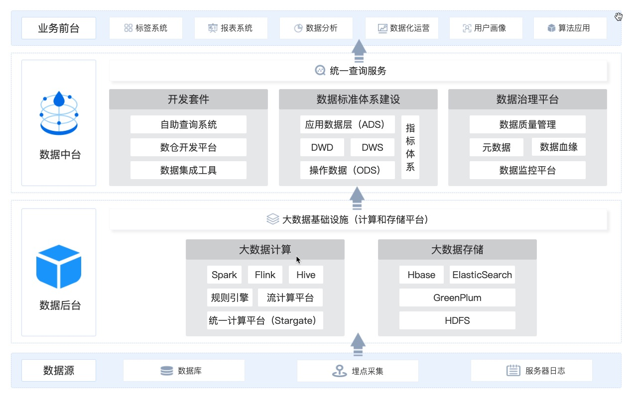Click the 埋点采集 location pin icon
The width and height of the screenshot is (635, 398).
click(x=340, y=371)
